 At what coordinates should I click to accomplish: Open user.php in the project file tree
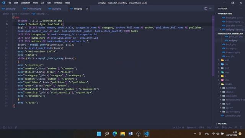coord(230,56)
